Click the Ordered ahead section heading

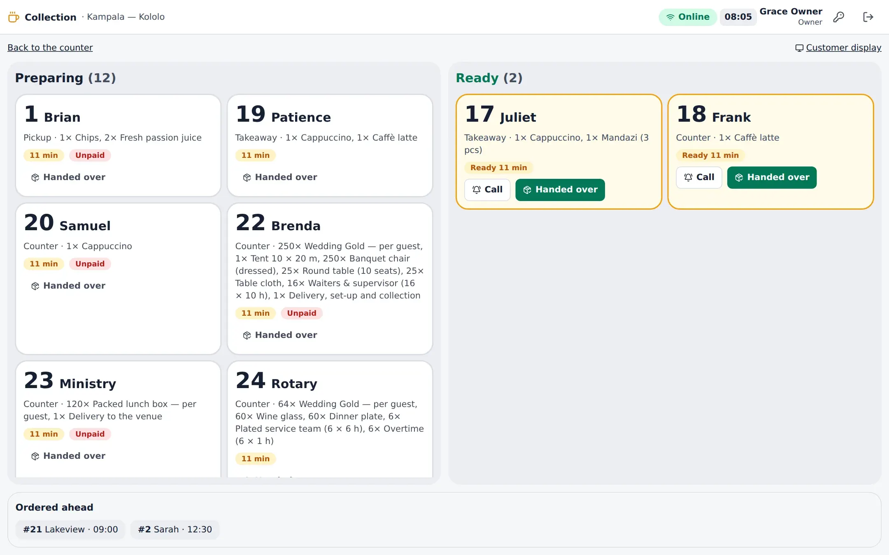[x=54, y=507]
